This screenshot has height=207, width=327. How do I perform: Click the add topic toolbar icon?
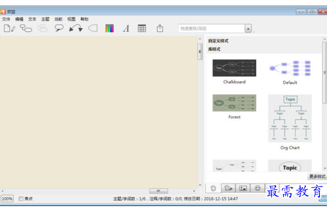[x=26, y=28]
